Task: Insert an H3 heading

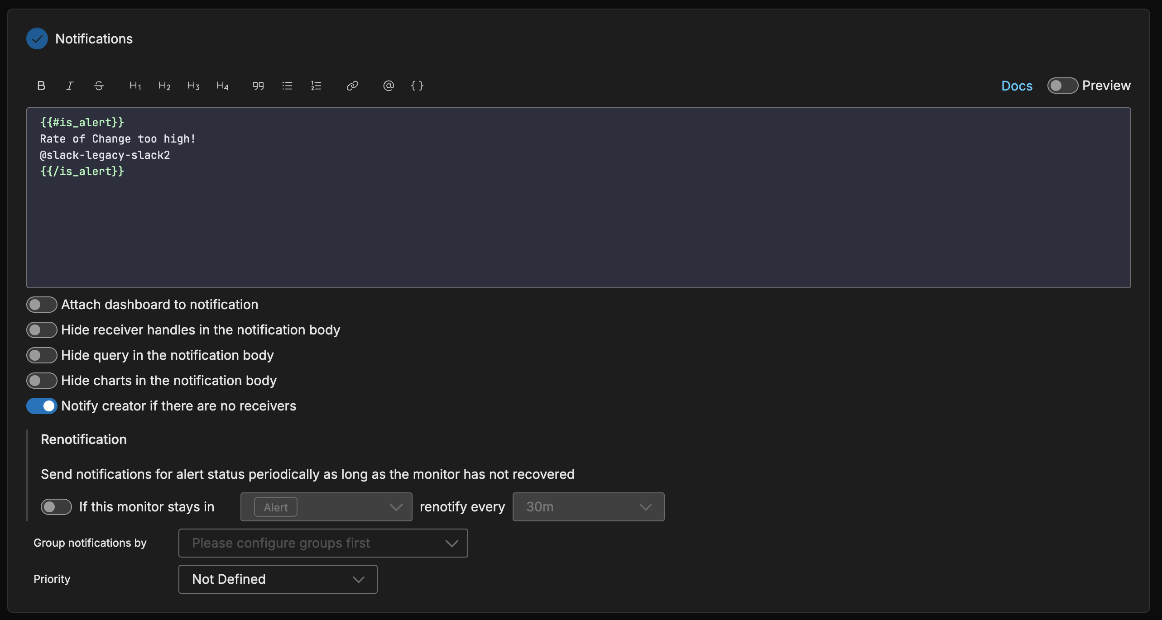Action: point(193,86)
